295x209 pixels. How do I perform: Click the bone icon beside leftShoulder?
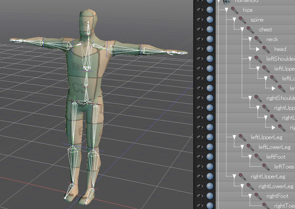tap(258, 59)
